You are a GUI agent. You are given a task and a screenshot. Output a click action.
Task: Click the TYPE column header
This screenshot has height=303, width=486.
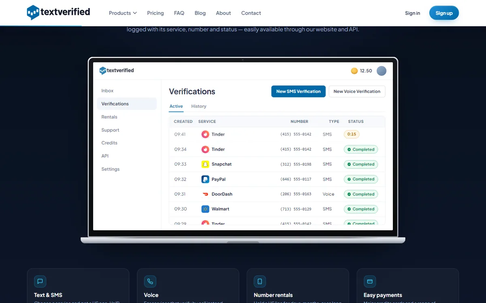click(x=334, y=121)
